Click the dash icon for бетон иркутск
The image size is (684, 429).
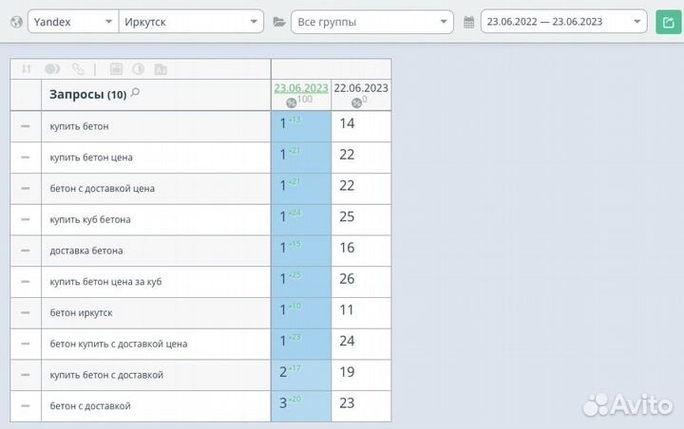pos(26,312)
